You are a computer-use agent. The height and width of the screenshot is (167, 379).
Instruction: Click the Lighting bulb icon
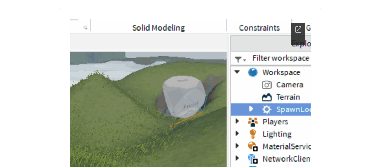[x=253, y=134]
